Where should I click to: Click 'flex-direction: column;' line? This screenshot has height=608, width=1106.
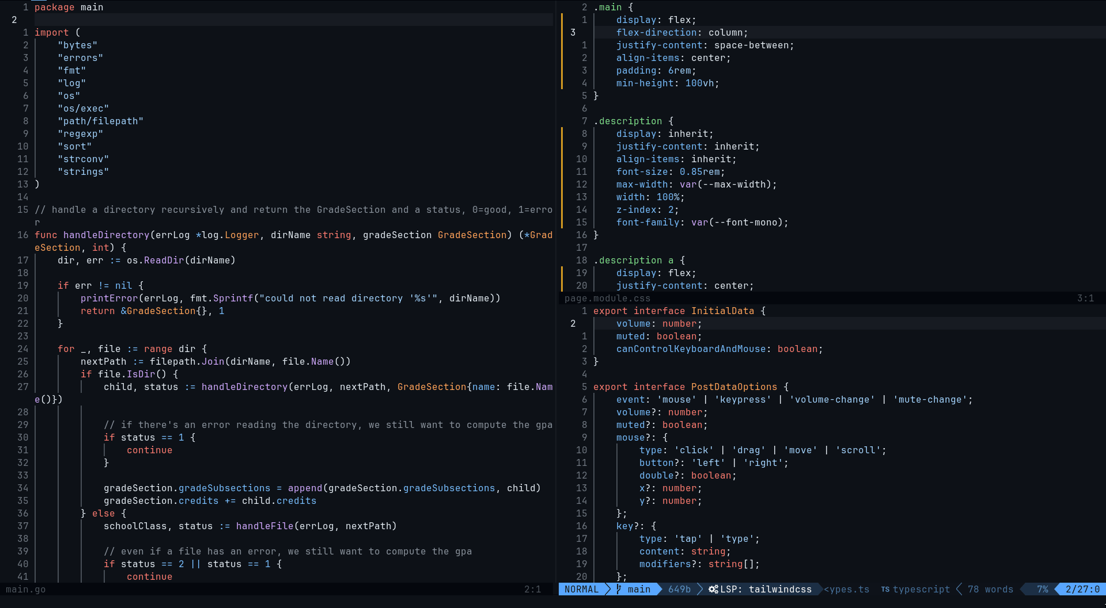pos(682,32)
